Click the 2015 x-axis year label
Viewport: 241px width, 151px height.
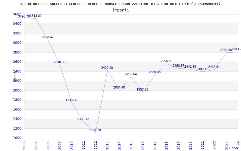pyautogui.click(x=131, y=146)
